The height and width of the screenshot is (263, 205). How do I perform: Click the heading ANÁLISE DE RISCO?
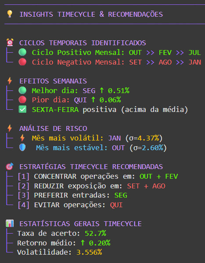pyautogui.click(x=53, y=129)
